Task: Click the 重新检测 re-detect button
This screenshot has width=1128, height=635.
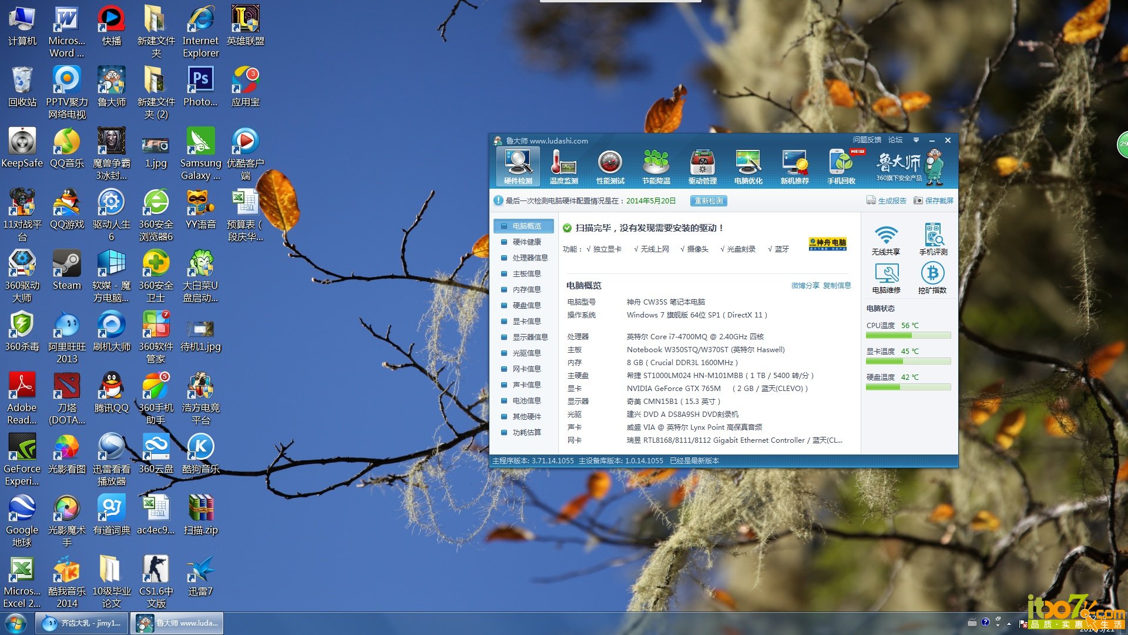Action: [709, 201]
